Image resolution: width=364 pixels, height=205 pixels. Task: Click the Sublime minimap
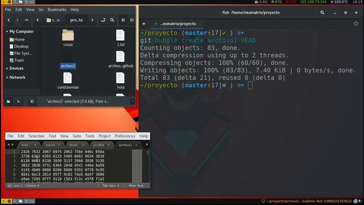(x=137, y=166)
